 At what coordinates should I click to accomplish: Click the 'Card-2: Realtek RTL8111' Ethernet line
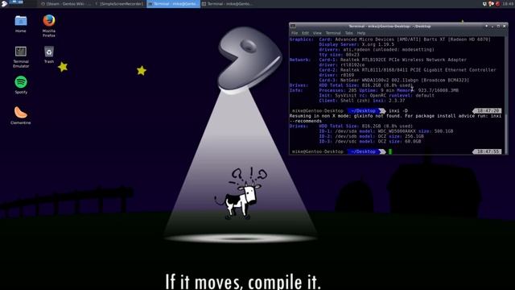(x=407, y=70)
